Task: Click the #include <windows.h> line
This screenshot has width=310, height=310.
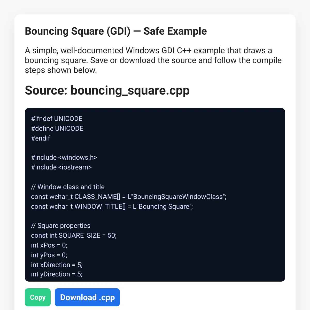Action: point(64,157)
